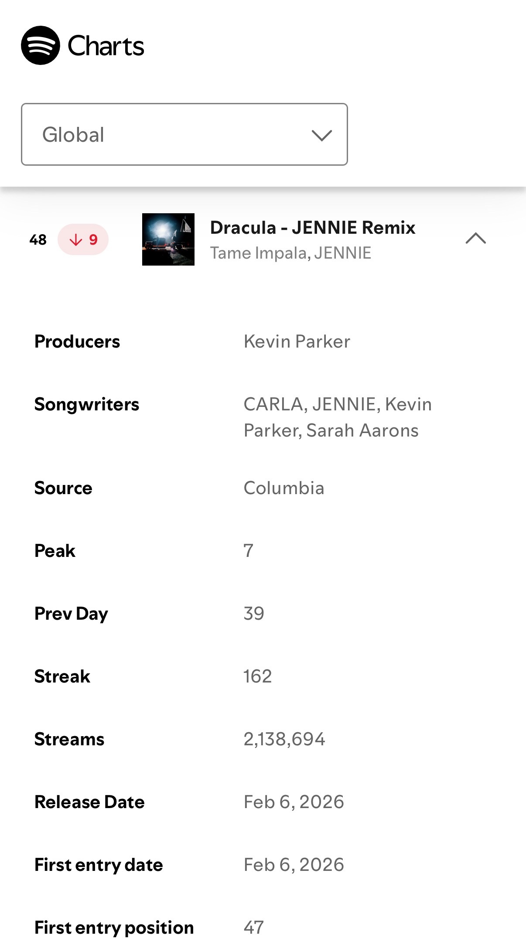Click the Dracula album cover thumbnail

tap(168, 239)
